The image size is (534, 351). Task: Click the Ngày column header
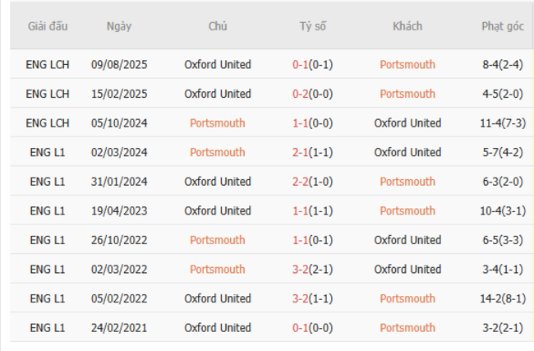pyautogui.click(x=119, y=26)
